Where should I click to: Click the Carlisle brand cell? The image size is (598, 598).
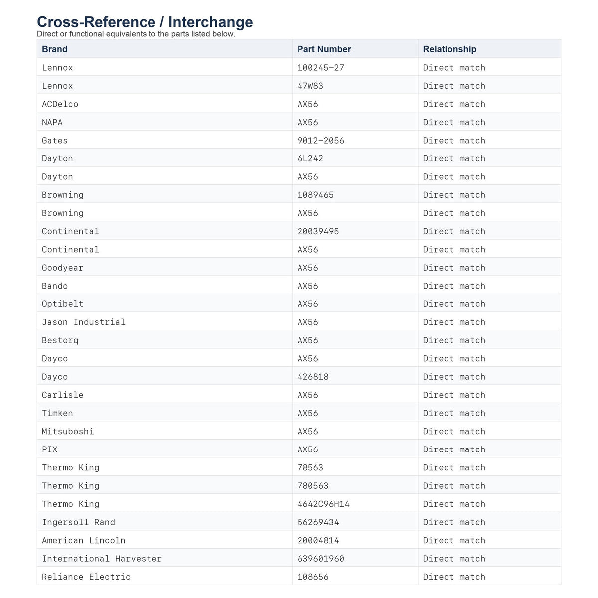pos(164,395)
